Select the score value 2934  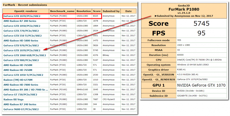pos(95,31)
